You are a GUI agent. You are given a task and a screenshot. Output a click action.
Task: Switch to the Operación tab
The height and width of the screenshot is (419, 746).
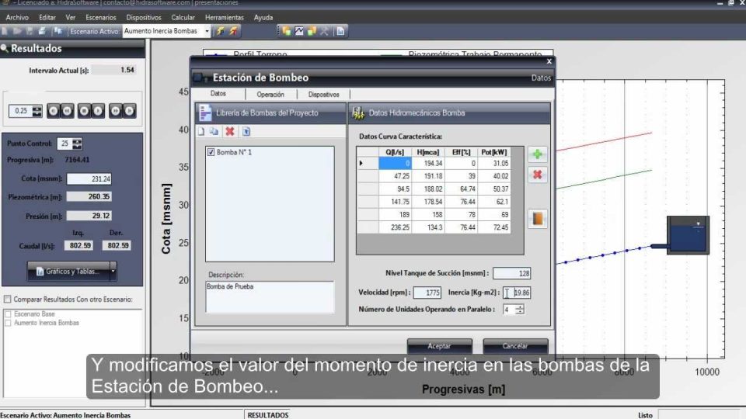point(270,95)
